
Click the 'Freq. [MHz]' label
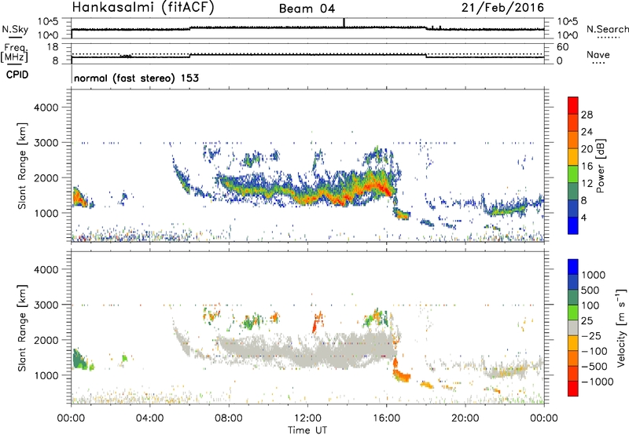[14, 53]
